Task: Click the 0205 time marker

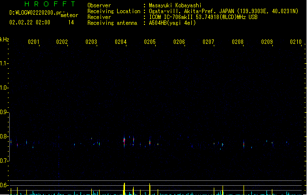Action: click(x=150, y=42)
